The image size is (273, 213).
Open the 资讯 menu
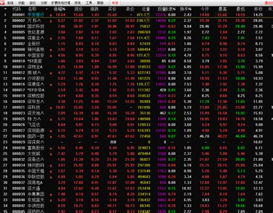point(78,3)
